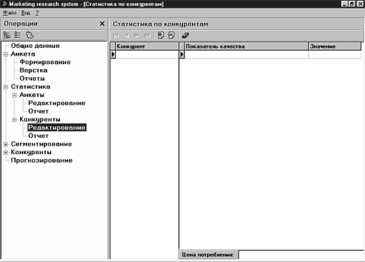Click the open folders icon in Операции toolbar
Image resolution: width=365 pixels, height=262 pixels.
[30, 35]
